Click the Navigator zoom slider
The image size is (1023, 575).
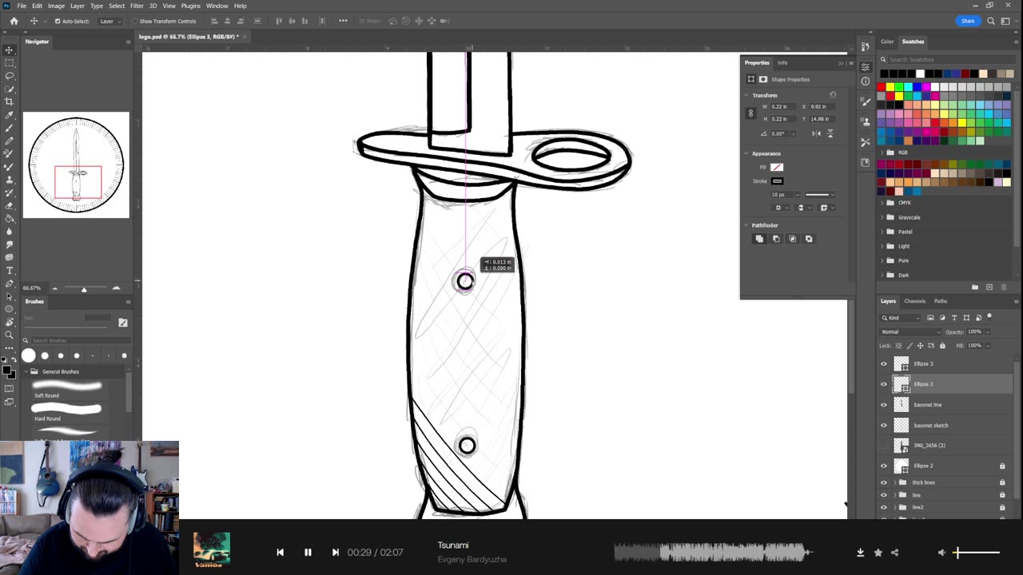tap(84, 288)
